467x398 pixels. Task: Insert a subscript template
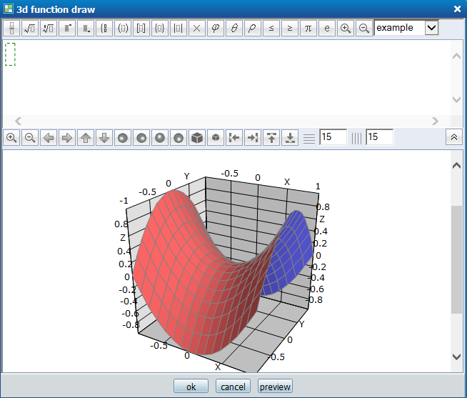tap(86, 29)
